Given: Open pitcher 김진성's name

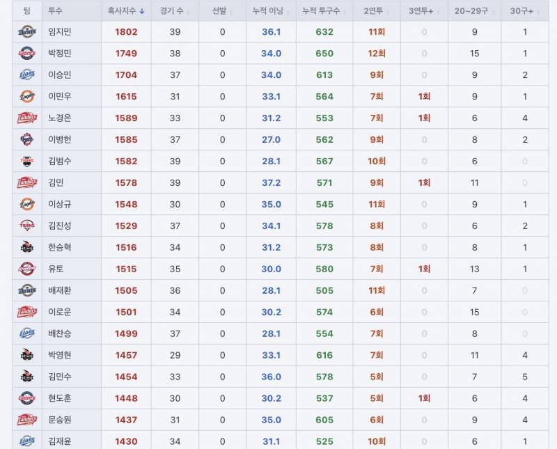Looking at the screenshot, I should [60, 226].
